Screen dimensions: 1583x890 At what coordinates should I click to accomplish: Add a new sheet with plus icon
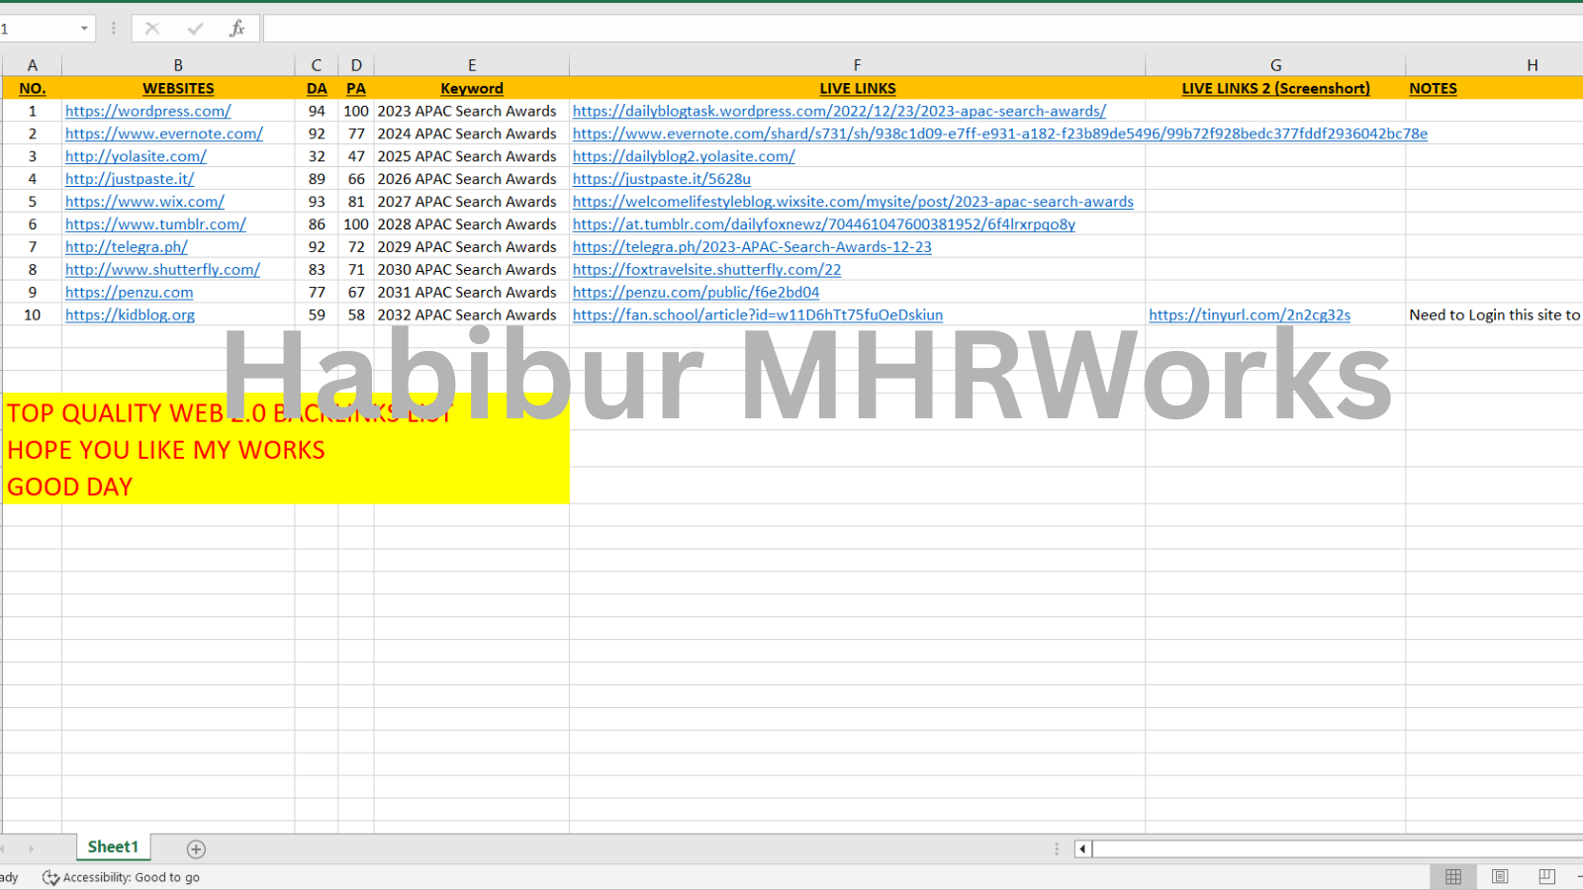point(196,849)
